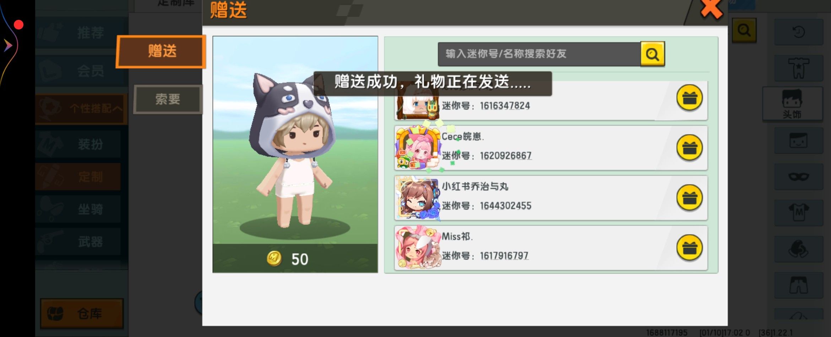Screen dimensions: 831x337
Task: Open the 装扮 menu item
Action: coord(78,144)
